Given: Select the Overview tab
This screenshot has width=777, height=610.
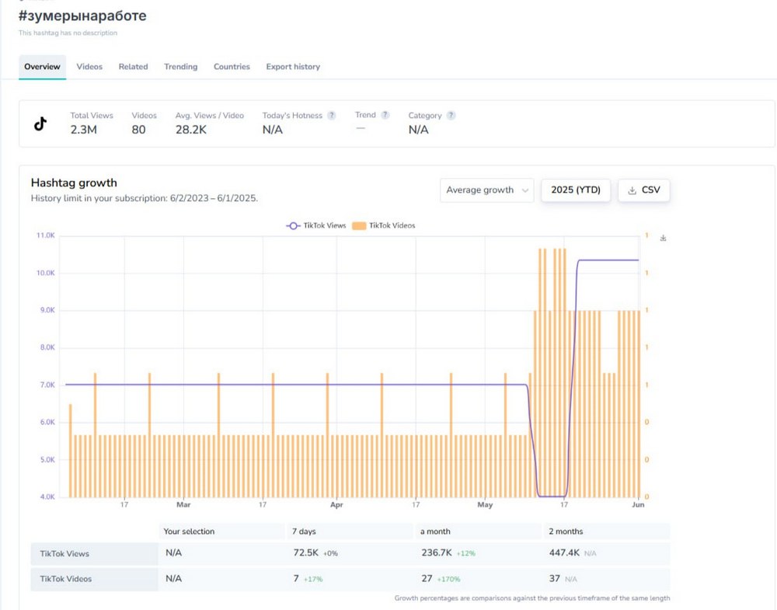Looking at the screenshot, I should tap(42, 67).
